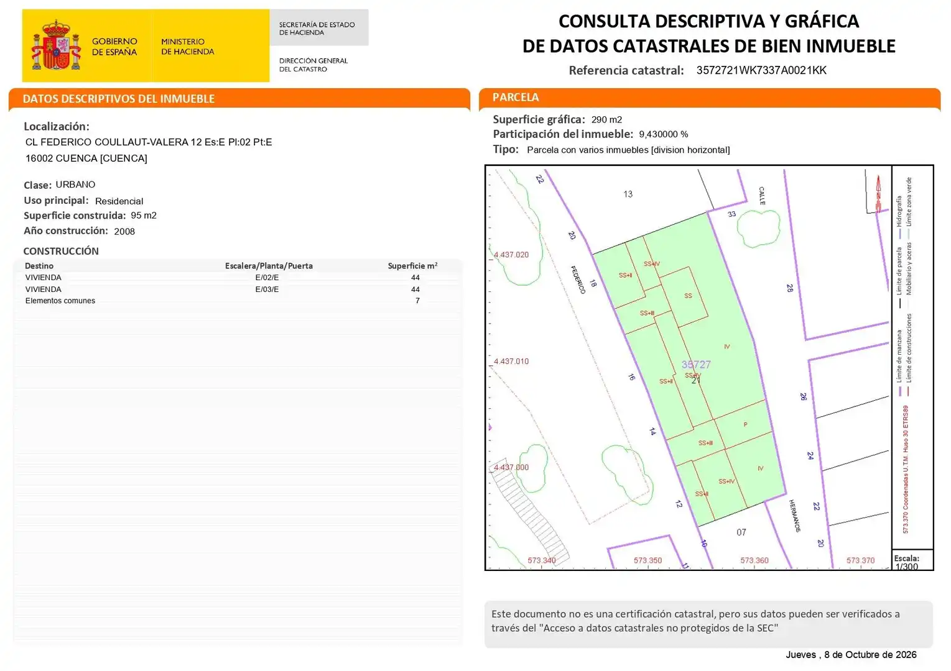Image resolution: width=951 pixels, height=671 pixels.
Task: Select the built area value 95 m2
Action: [144, 216]
